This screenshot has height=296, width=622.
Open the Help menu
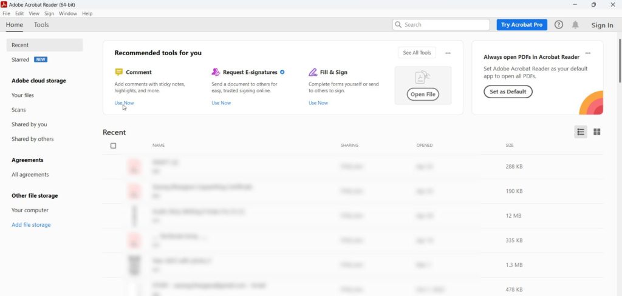point(87,13)
